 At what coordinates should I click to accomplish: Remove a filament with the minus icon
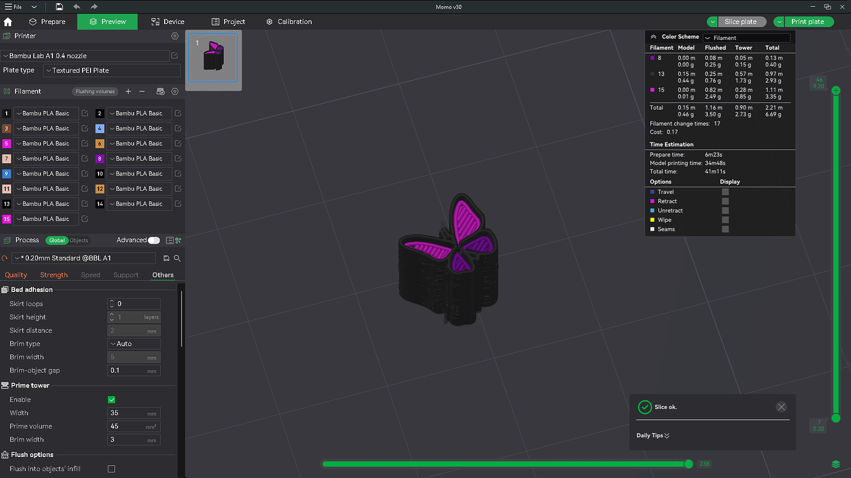[x=142, y=91]
